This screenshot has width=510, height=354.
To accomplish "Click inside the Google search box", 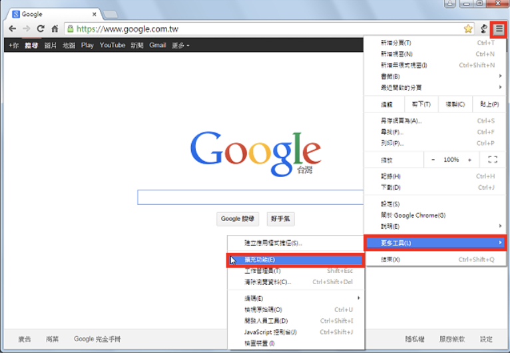I will [250, 197].
